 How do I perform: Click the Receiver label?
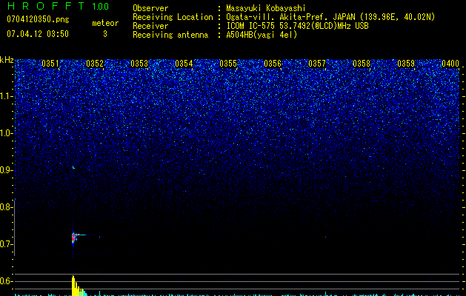(150, 26)
